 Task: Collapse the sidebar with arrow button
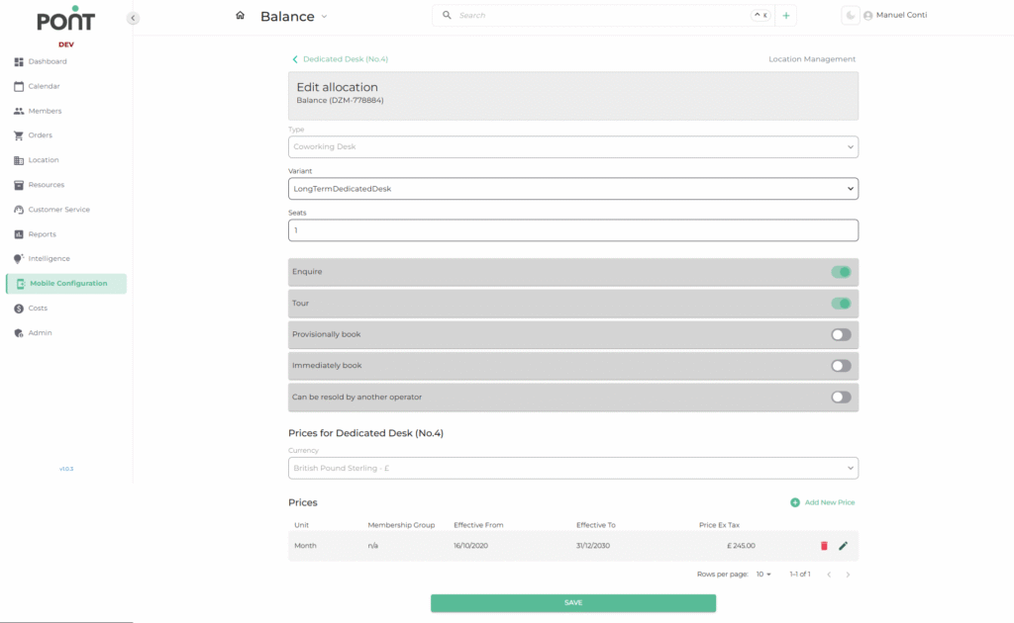tap(133, 18)
